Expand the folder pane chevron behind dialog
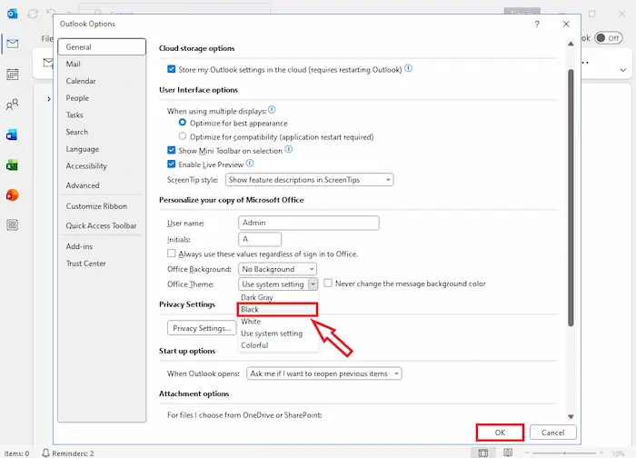The width and height of the screenshot is (636, 458). coord(49,99)
